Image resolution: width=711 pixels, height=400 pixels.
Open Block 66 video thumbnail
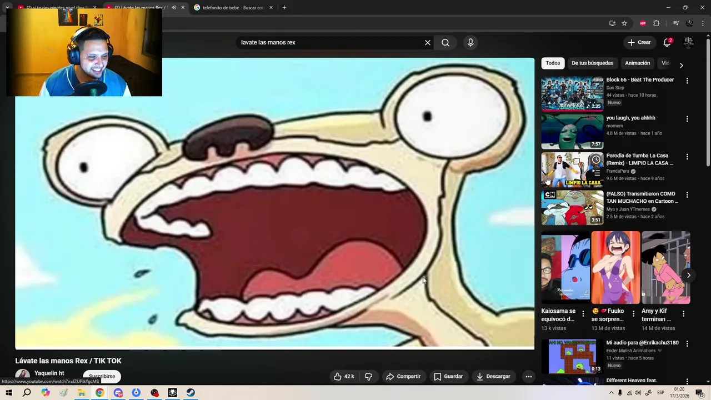click(x=572, y=93)
